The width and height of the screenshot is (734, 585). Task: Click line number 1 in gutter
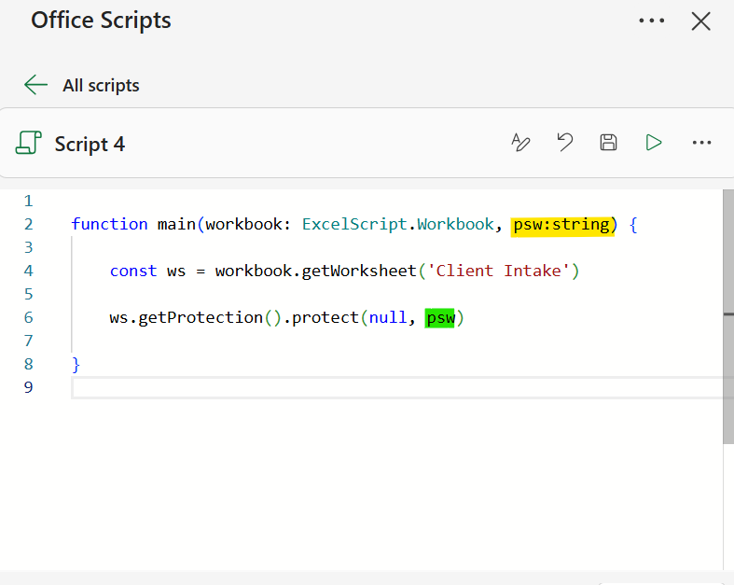(29, 202)
